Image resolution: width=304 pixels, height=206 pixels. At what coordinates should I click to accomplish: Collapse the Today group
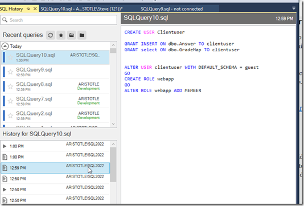click(5, 46)
